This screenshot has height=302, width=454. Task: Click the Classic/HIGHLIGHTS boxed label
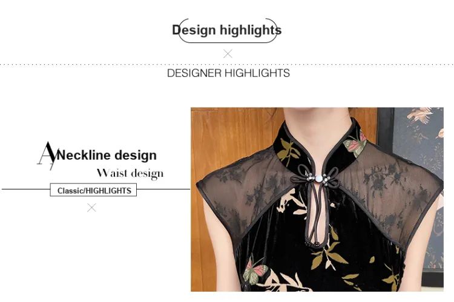tap(93, 190)
